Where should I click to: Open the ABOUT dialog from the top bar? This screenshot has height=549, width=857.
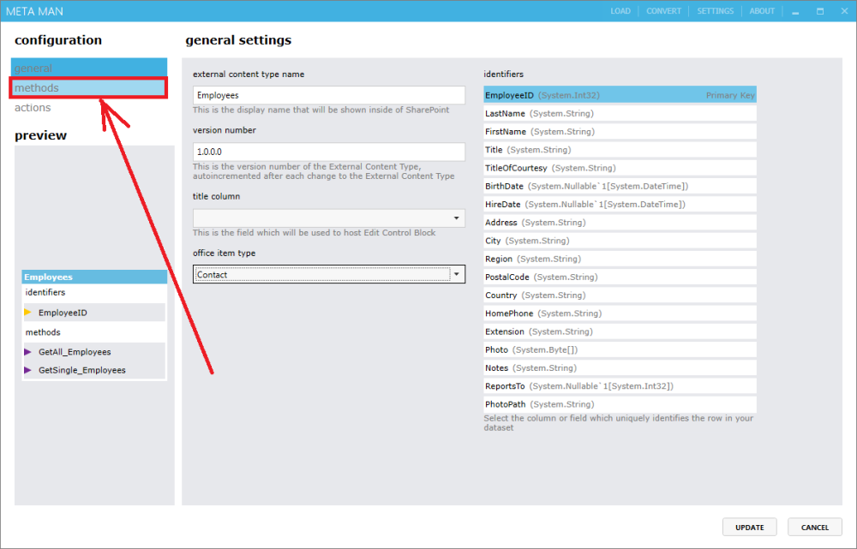click(x=761, y=10)
